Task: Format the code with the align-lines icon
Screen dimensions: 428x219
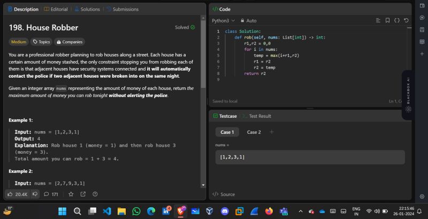Action: pos(378,20)
